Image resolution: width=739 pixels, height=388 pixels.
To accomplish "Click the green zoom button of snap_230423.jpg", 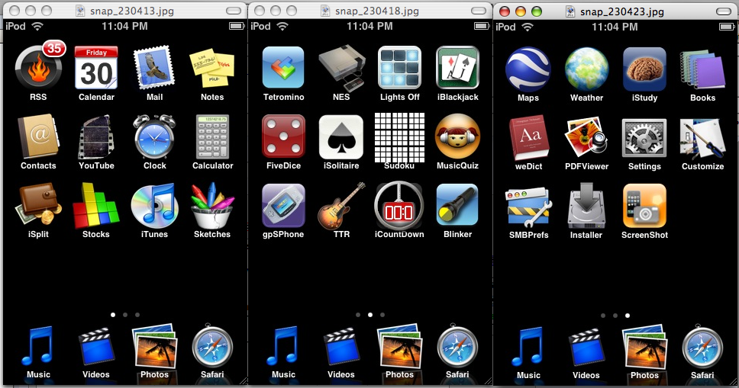I will (537, 11).
